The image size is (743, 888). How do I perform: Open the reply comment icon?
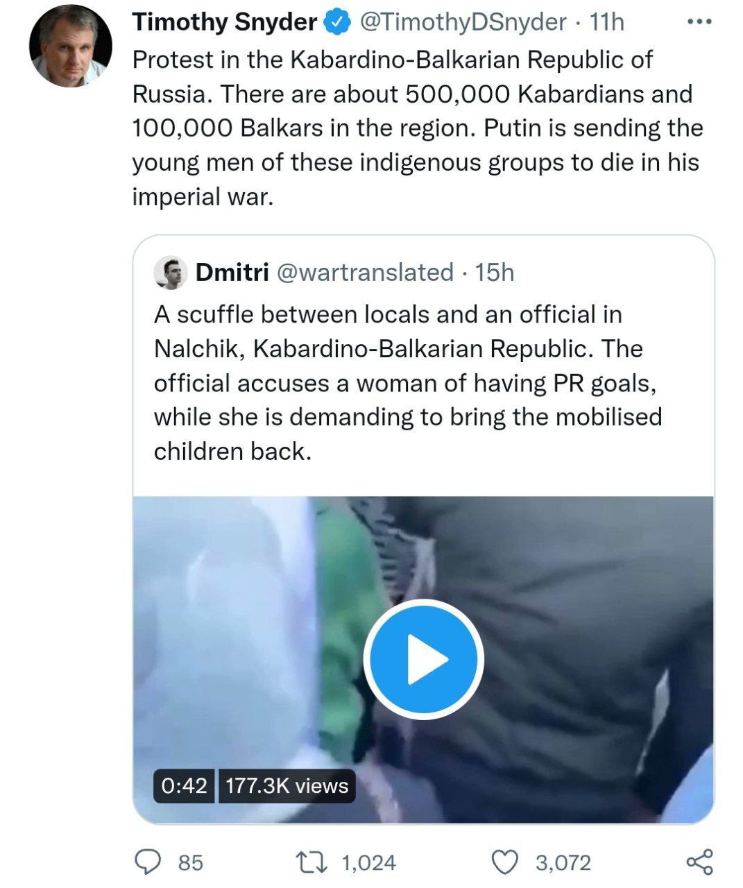point(147,862)
